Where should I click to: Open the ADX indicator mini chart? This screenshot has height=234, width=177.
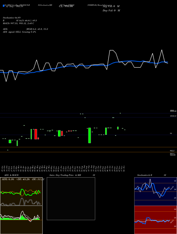point(21,191)
